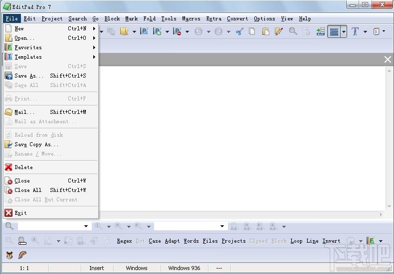
Task: Expand the New submenu arrow
Action: (94, 28)
